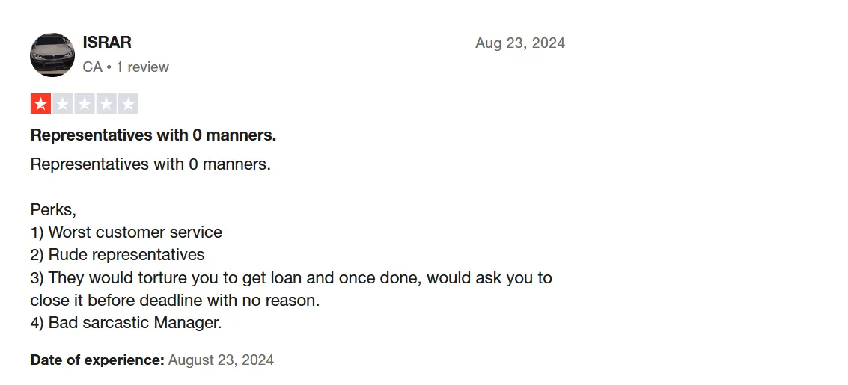The width and height of the screenshot is (848, 385).
Task: Open the ISRAR profile avatar picture
Action: [x=52, y=55]
